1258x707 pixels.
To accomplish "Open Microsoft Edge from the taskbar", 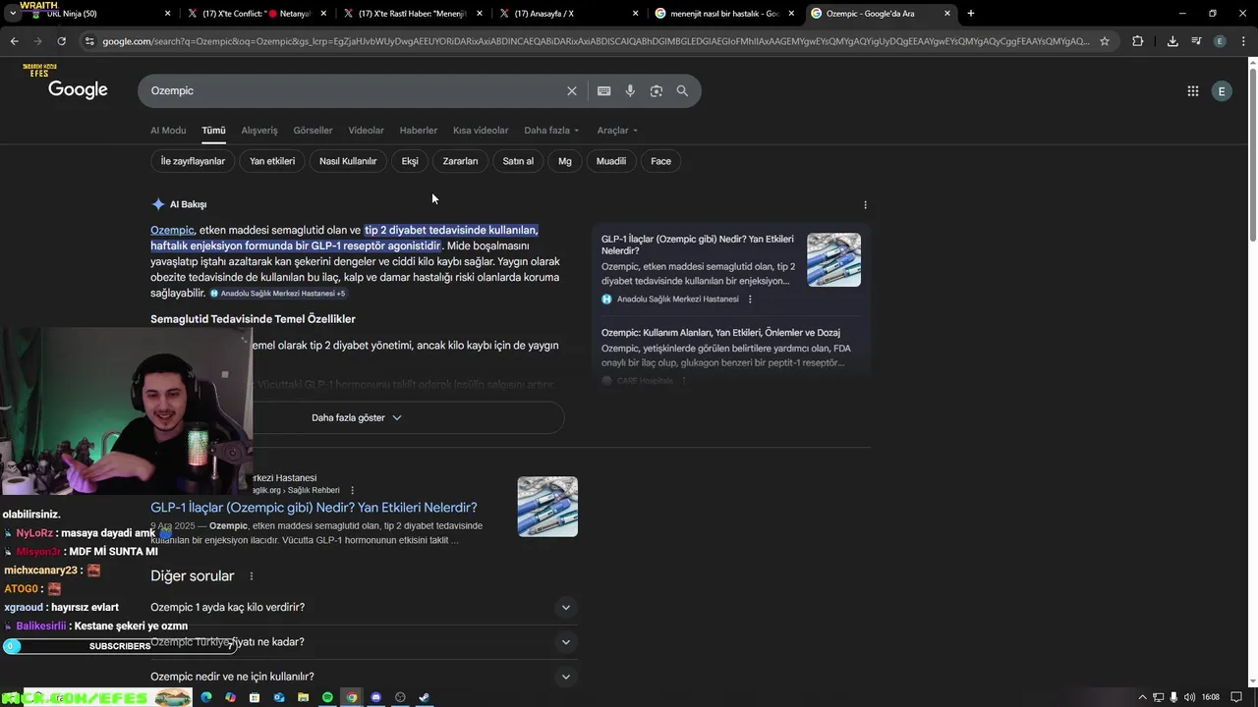I will pos(206,697).
